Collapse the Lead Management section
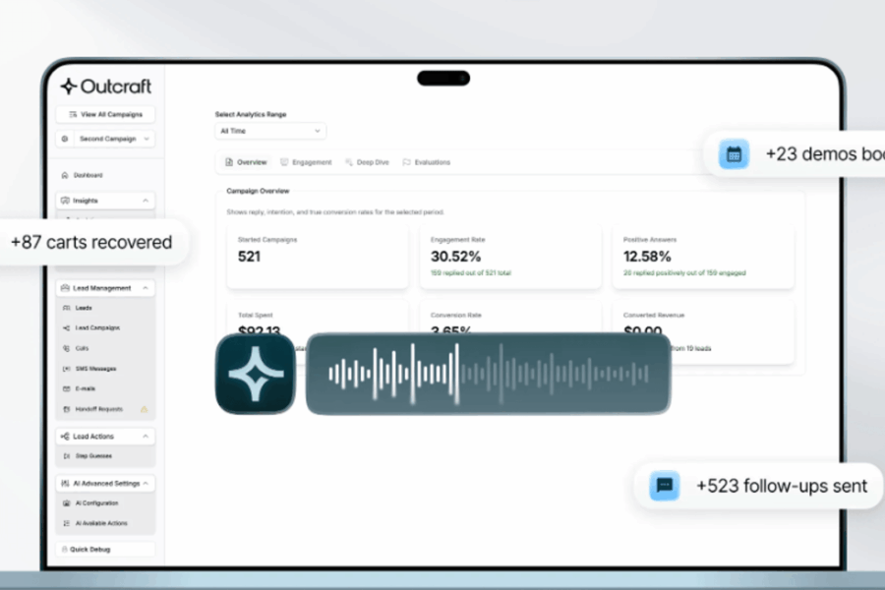Image resolution: width=885 pixels, height=590 pixels. coord(146,288)
